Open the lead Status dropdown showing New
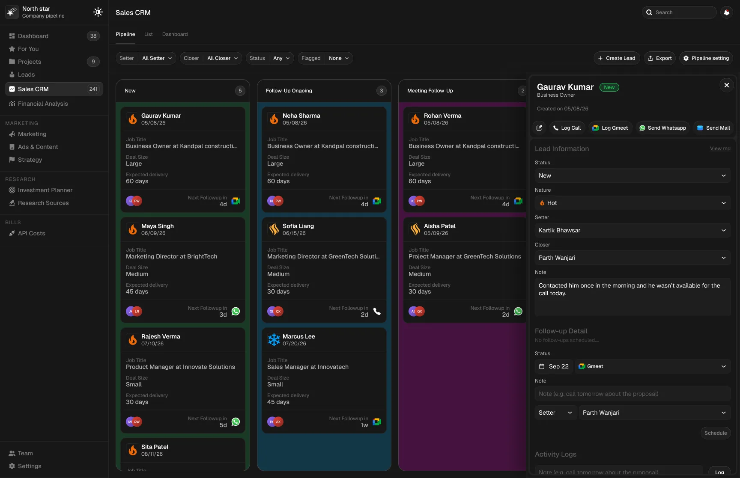This screenshot has width=740, height=478. (x=633, y=175)
